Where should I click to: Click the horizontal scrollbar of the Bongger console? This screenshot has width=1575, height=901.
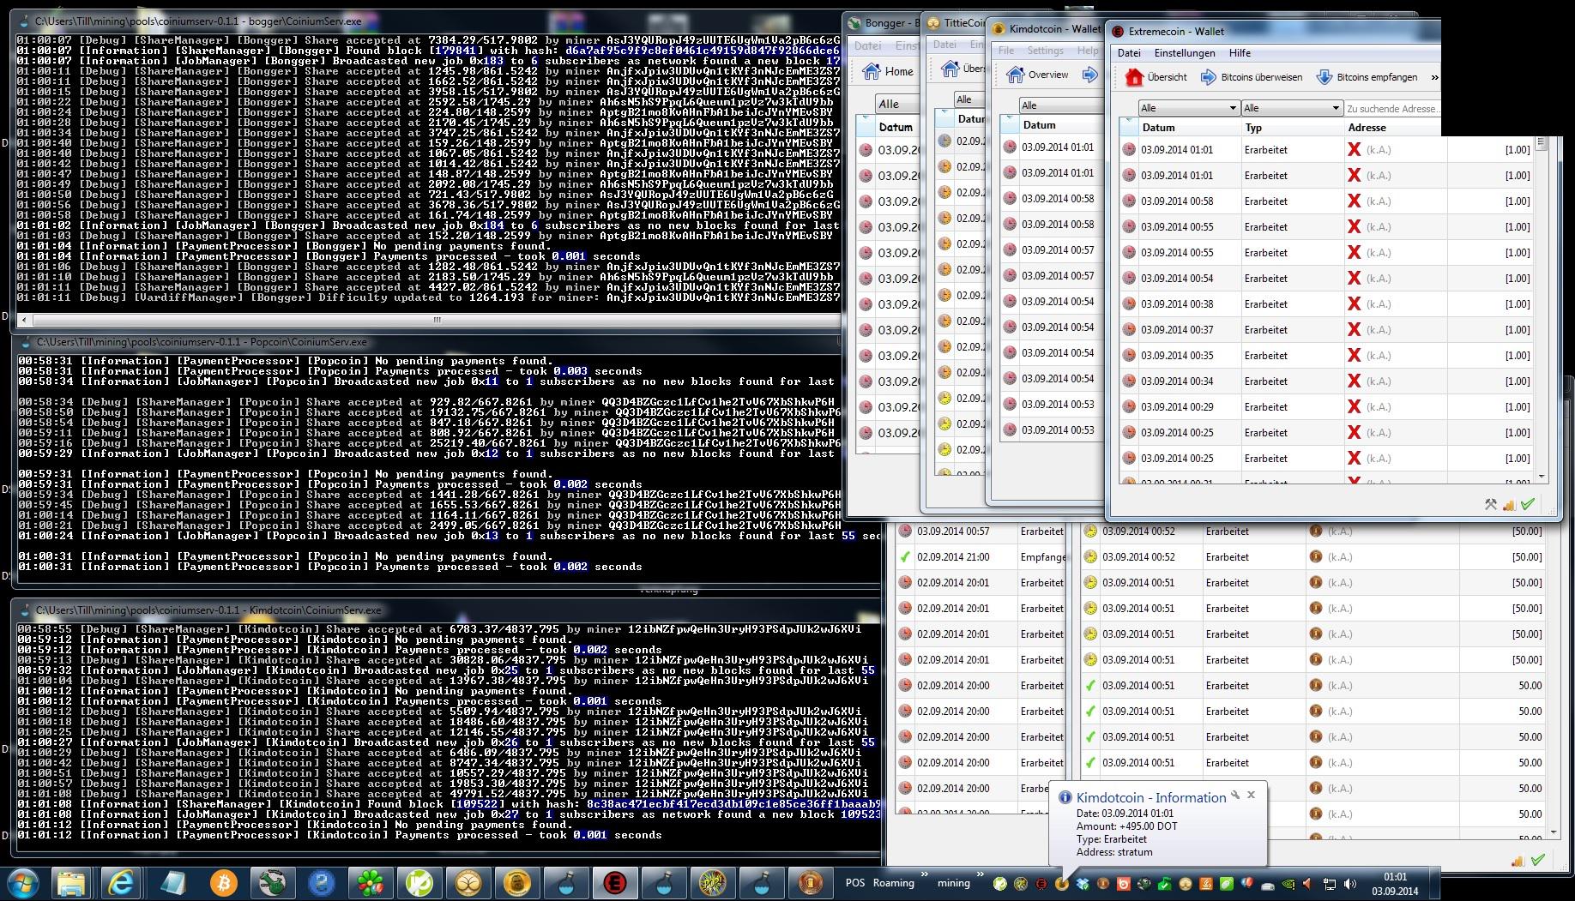click(437, 320)
